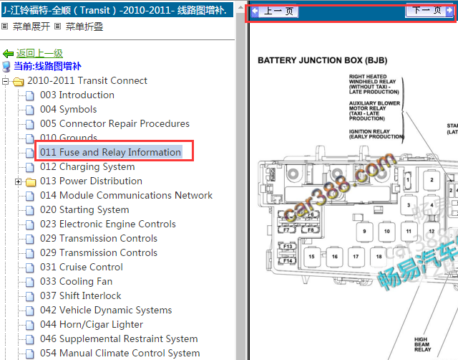Viewport: 458px width, 360px height.
Task: Click page icon beside 042 Vehicle Dynamic Systems
Action: coord(29,311)
